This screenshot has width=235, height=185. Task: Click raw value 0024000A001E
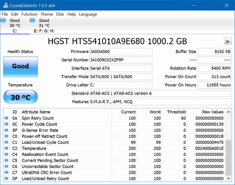click(x=209, y=149)
